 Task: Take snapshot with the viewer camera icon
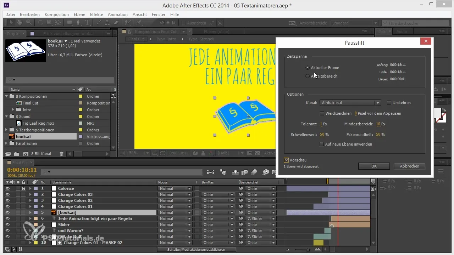[195, 153]
